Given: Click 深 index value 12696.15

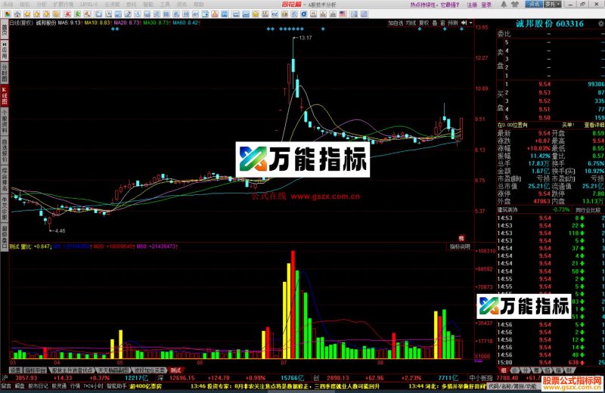Looking at the screenshot, I should coord(182,379).
